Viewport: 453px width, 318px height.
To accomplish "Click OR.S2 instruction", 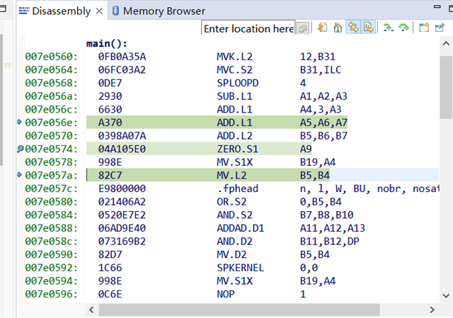I will click(231, 202).
